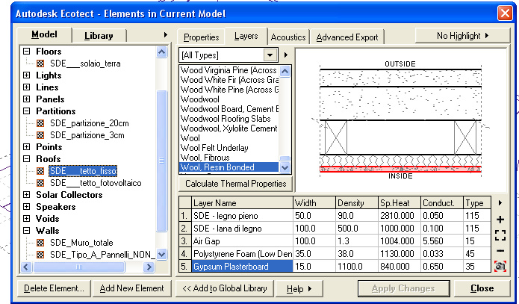
Task: Open the Help button menu
Action: pyautogui.click(x=299, y=289)
